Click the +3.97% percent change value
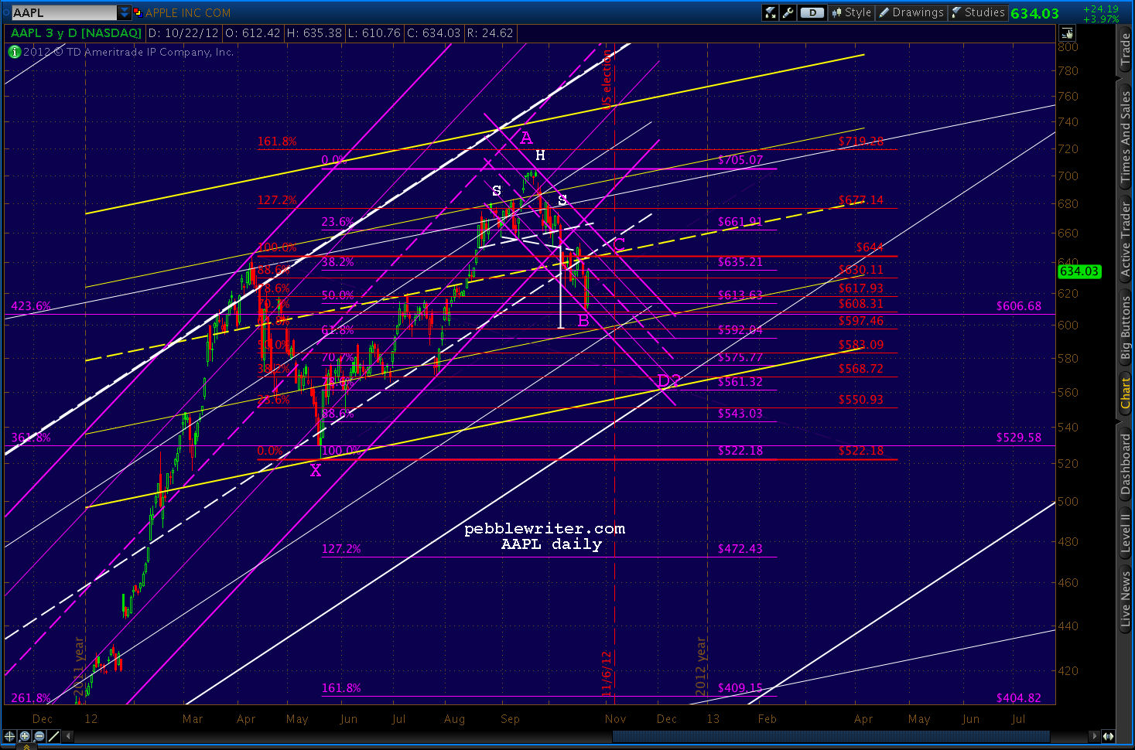The height and width of the screenshot is (750, 1135). [1102, 19]
